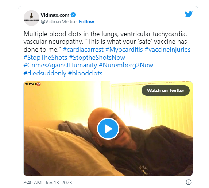209x188 pixels.
Task: Click the Follow link
Action: [x=86, y=21]
